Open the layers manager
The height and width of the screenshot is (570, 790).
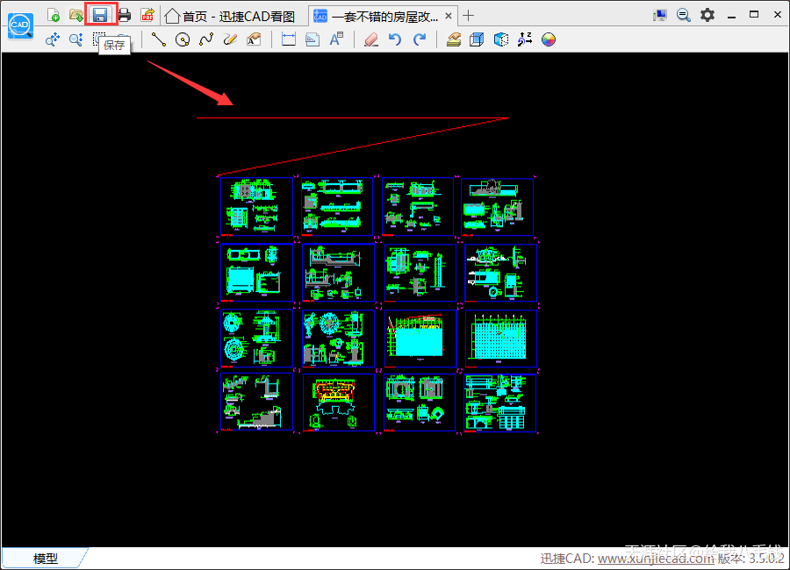coord(454,39)
